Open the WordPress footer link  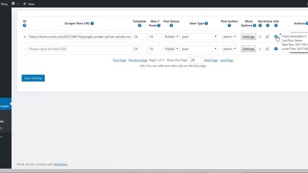pos(60,164)
